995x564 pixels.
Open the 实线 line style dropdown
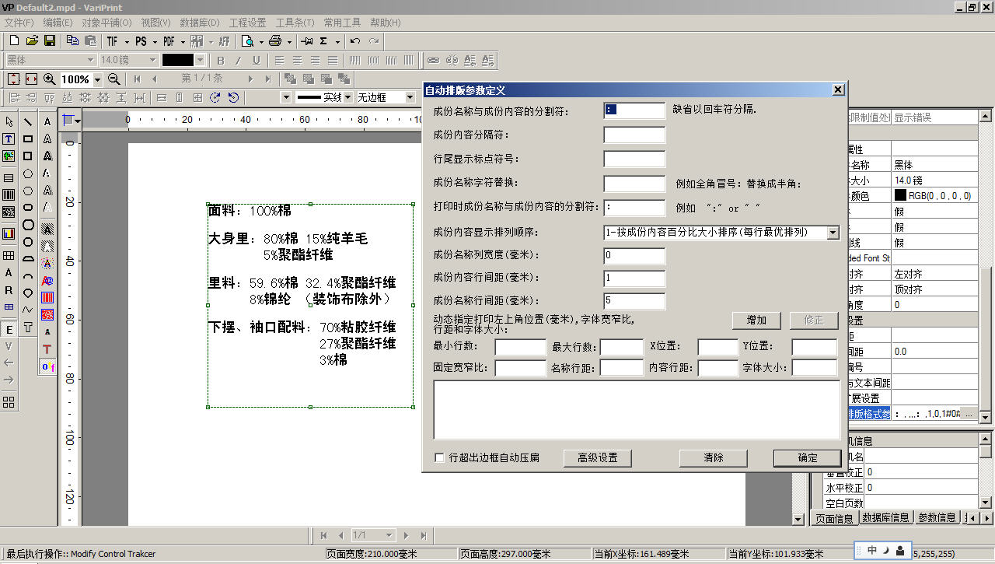[347, 97]
